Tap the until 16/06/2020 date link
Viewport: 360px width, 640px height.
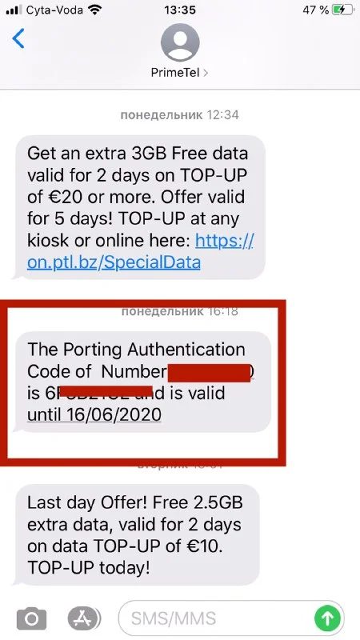click(94, 414)
